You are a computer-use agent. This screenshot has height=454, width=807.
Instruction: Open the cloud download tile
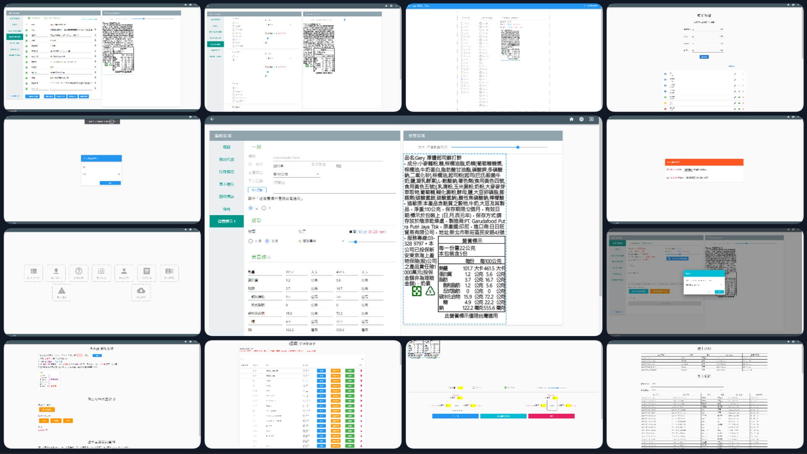(141, 292)
